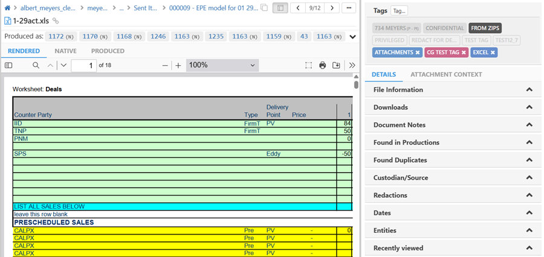The image size is (544, 257).
Task: Toggle the TEST TAG tag
Action: click(x=476, y=40)
